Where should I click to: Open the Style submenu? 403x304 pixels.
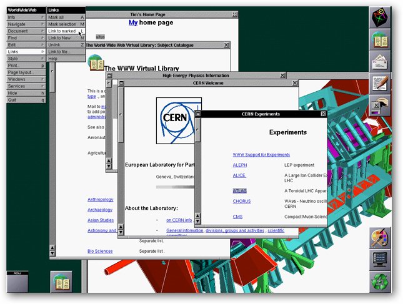[x=26, y=59]
